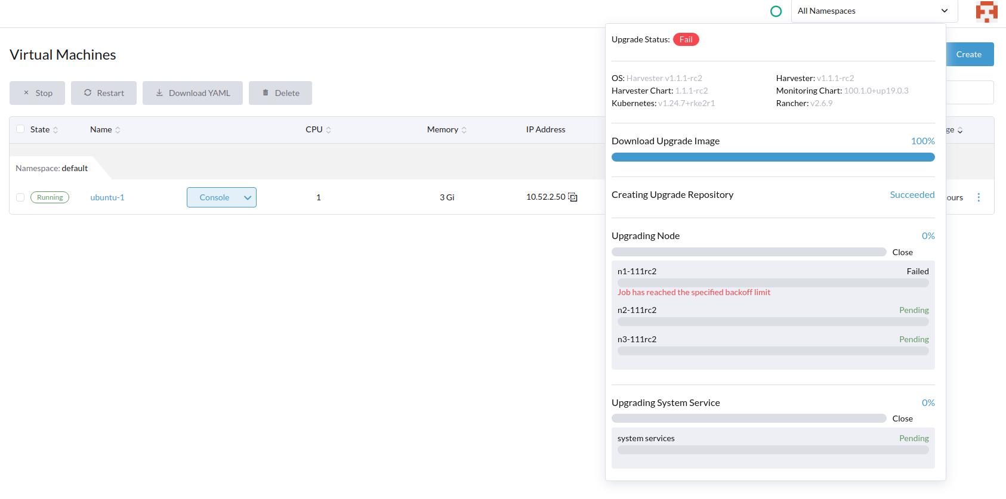The width and height of the screenshot is (1006, 499).
Task: Select the n2-111rc2 node row
Action: 773,315
